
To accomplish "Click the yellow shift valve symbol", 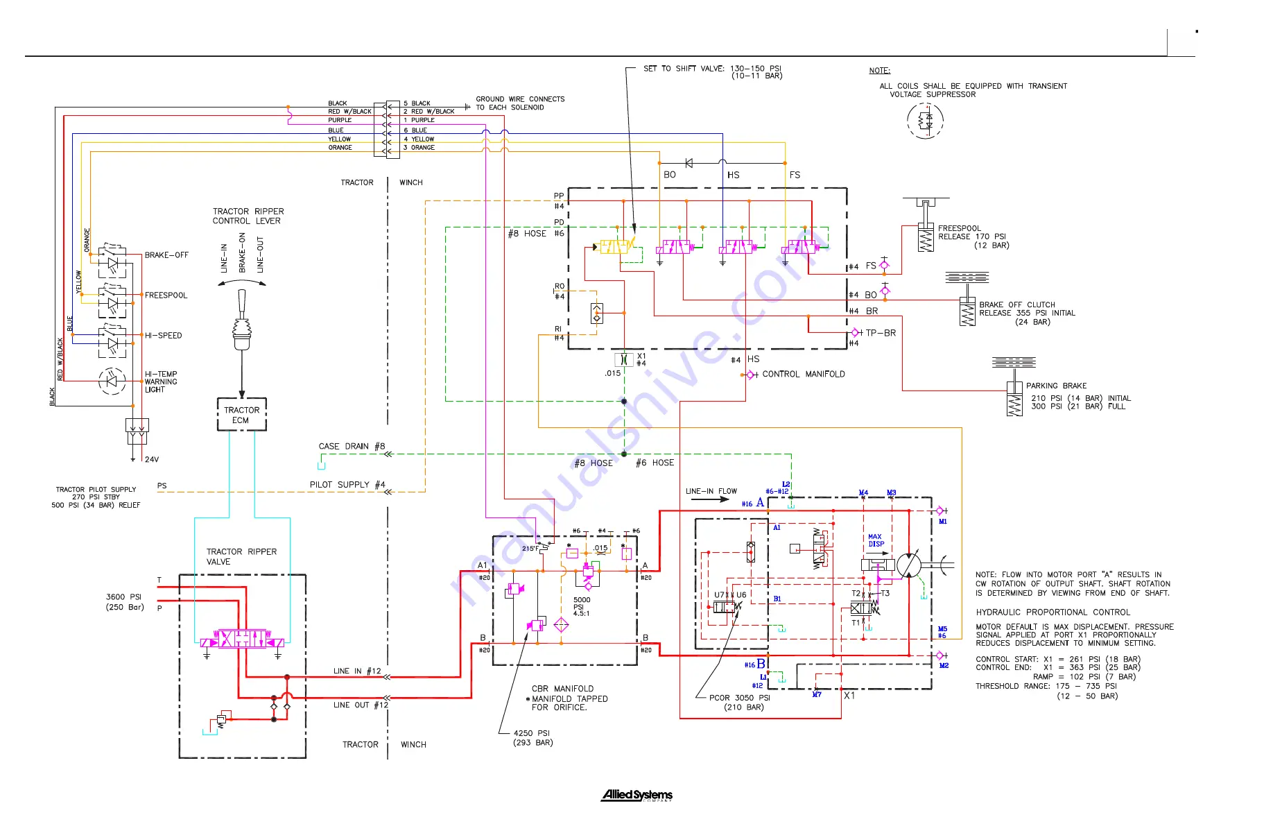I will pos(616,247).
